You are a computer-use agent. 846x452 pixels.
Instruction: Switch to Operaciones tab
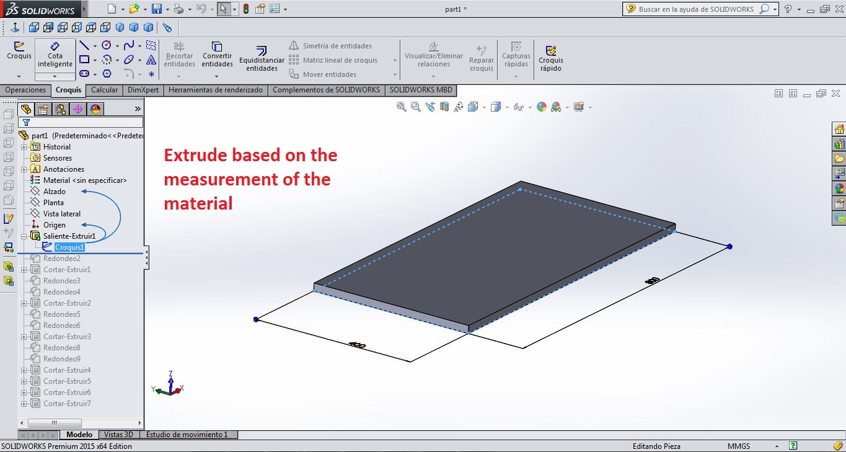coord(25,90)
